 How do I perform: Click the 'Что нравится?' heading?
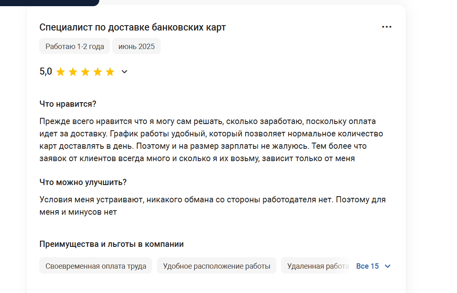68,104
